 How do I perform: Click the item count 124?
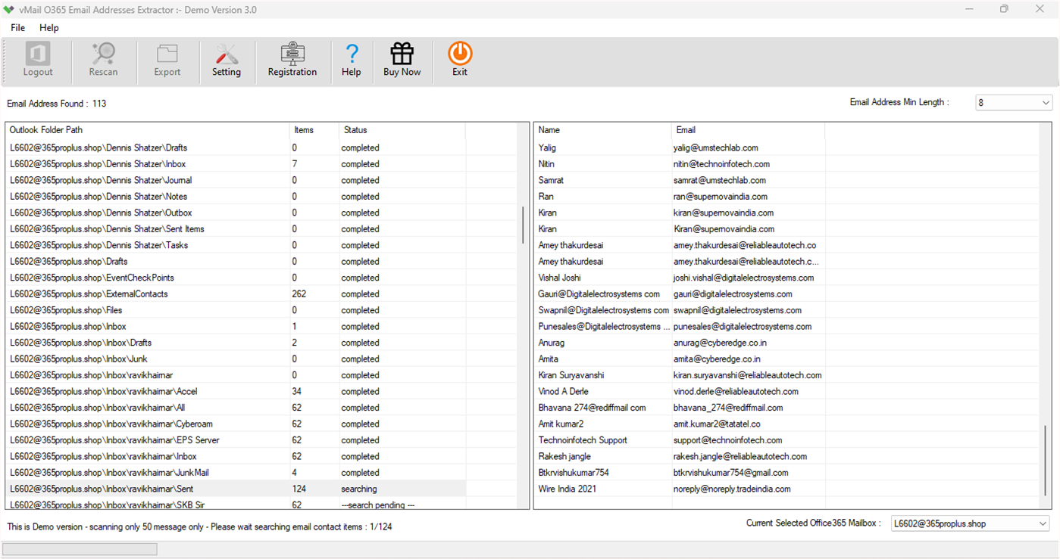pos(299,489)
